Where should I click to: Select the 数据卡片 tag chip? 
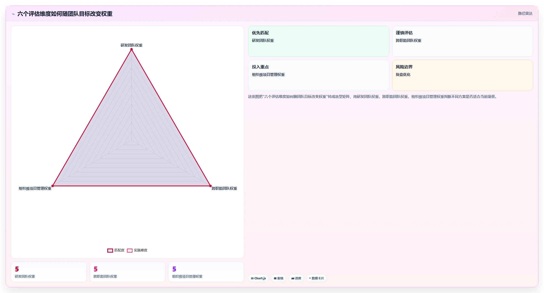click(x=316, y=278)
